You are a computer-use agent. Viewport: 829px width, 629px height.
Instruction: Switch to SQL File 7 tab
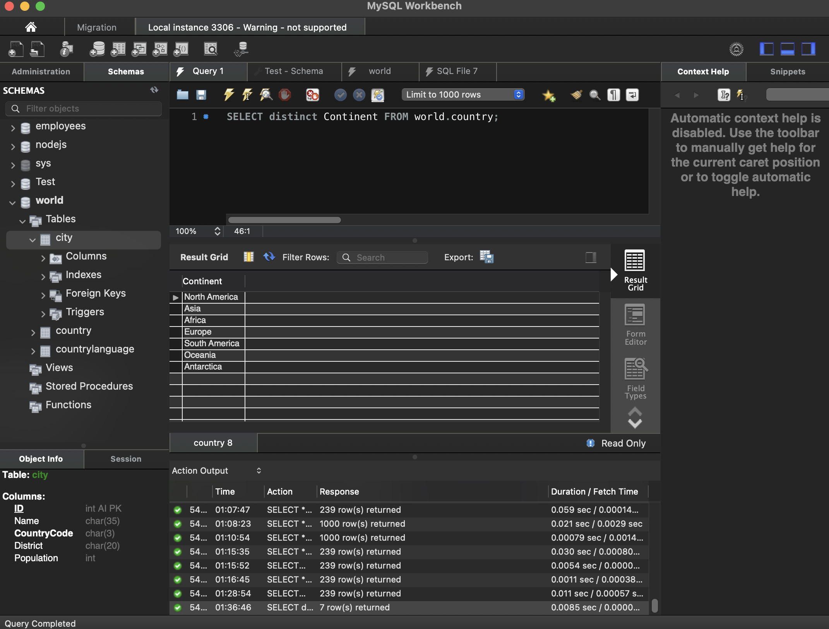point(457,71)
